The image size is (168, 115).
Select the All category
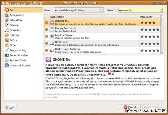pos(23,10)
